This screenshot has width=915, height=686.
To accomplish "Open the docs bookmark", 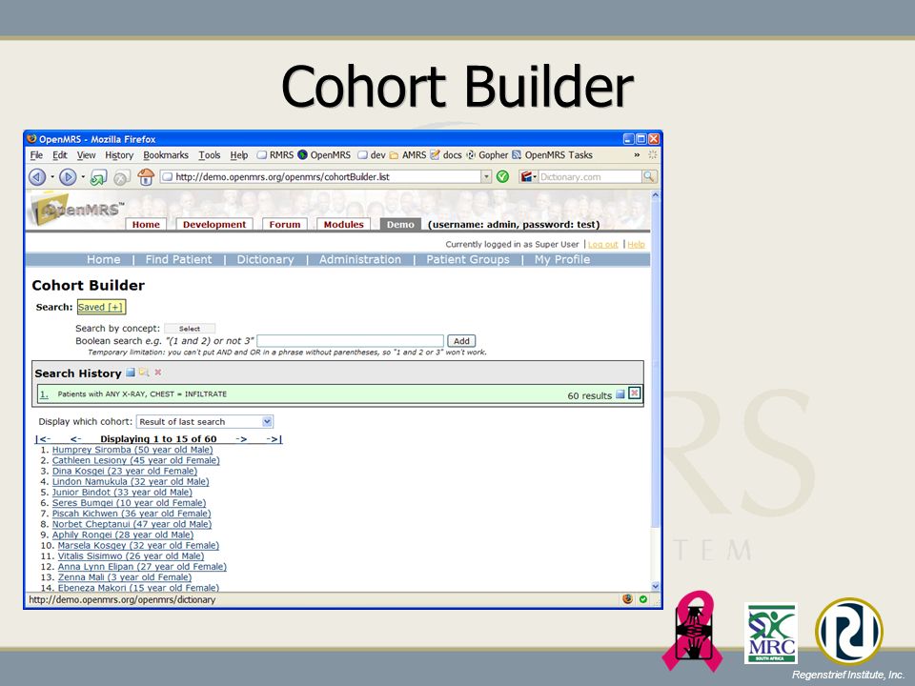I will (446, 155).
